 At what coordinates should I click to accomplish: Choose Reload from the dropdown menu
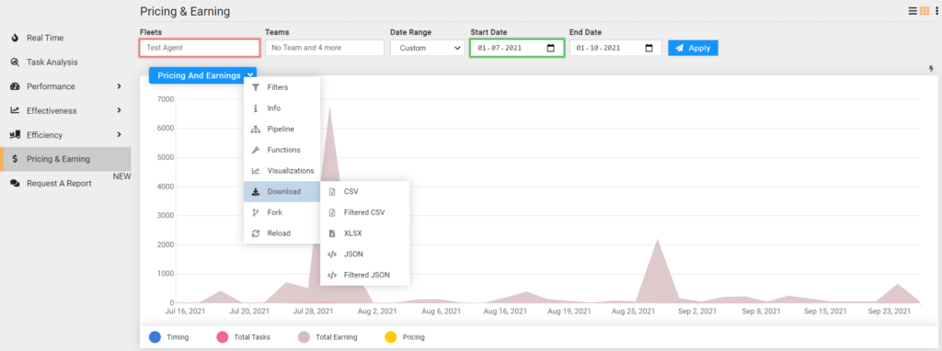click(x=281, y=233)
